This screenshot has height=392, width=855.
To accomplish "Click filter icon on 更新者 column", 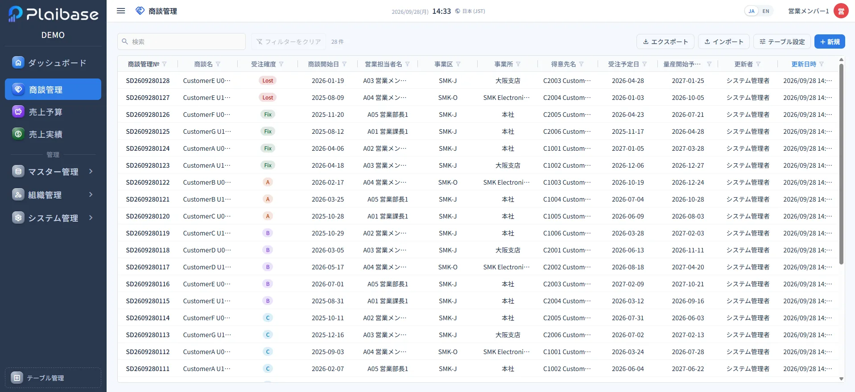I will click(x=758, y=64).
